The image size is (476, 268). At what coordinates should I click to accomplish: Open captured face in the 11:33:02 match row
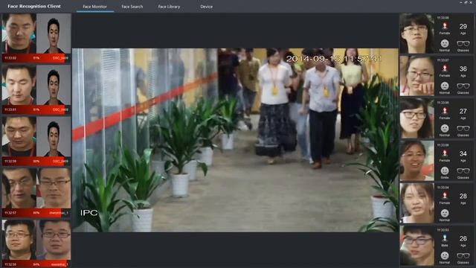(x=19, y=33)
